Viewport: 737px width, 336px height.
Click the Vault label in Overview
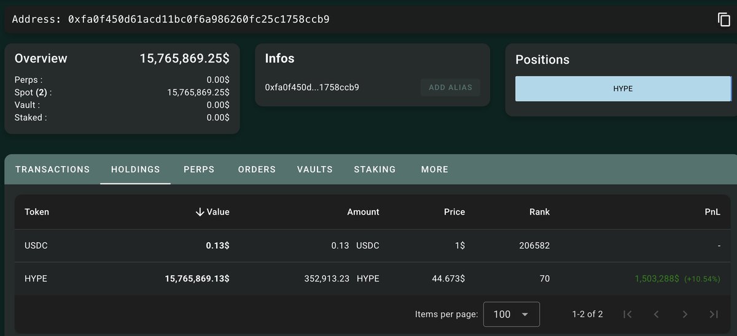[28, 105]
